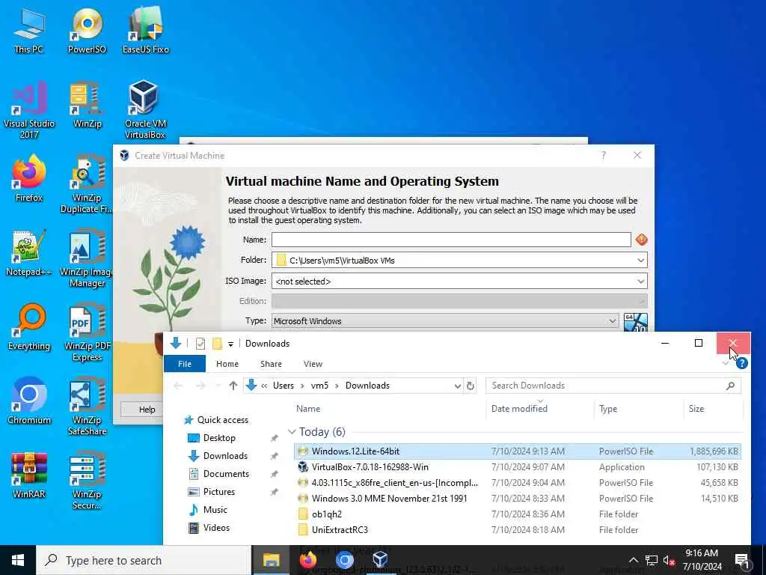Click New Folder icon in Explorer title bar

click(x=217, y=344)
